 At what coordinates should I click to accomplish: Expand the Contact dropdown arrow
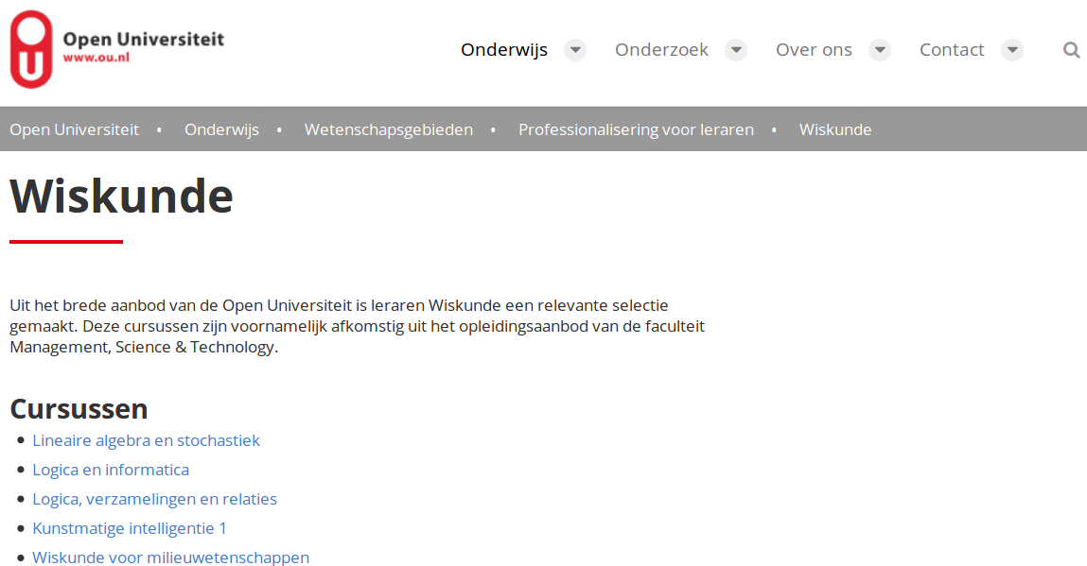pyautogui.click(x=1012, y=50)
